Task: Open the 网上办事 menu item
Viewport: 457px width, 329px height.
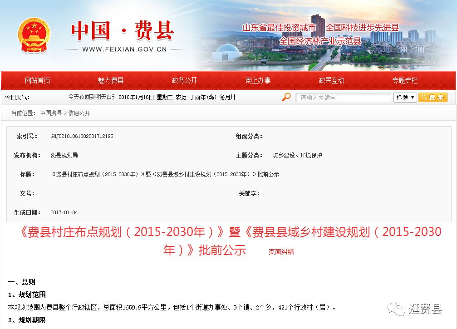Action: click(258, 80)
